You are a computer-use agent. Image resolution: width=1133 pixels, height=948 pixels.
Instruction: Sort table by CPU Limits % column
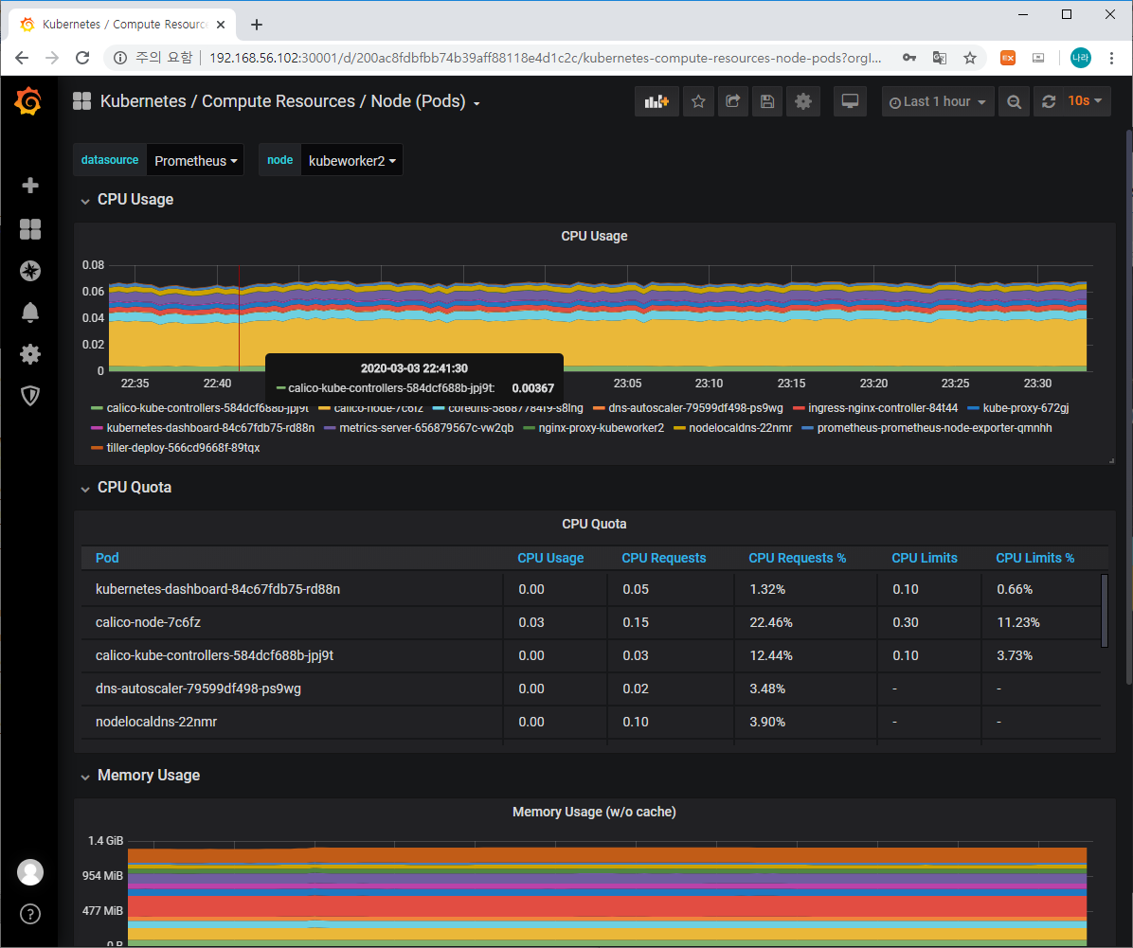(x=1034, y=558)
